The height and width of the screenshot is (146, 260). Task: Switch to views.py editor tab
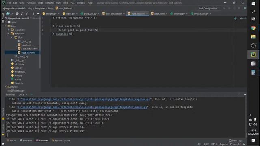click(70, 14)
